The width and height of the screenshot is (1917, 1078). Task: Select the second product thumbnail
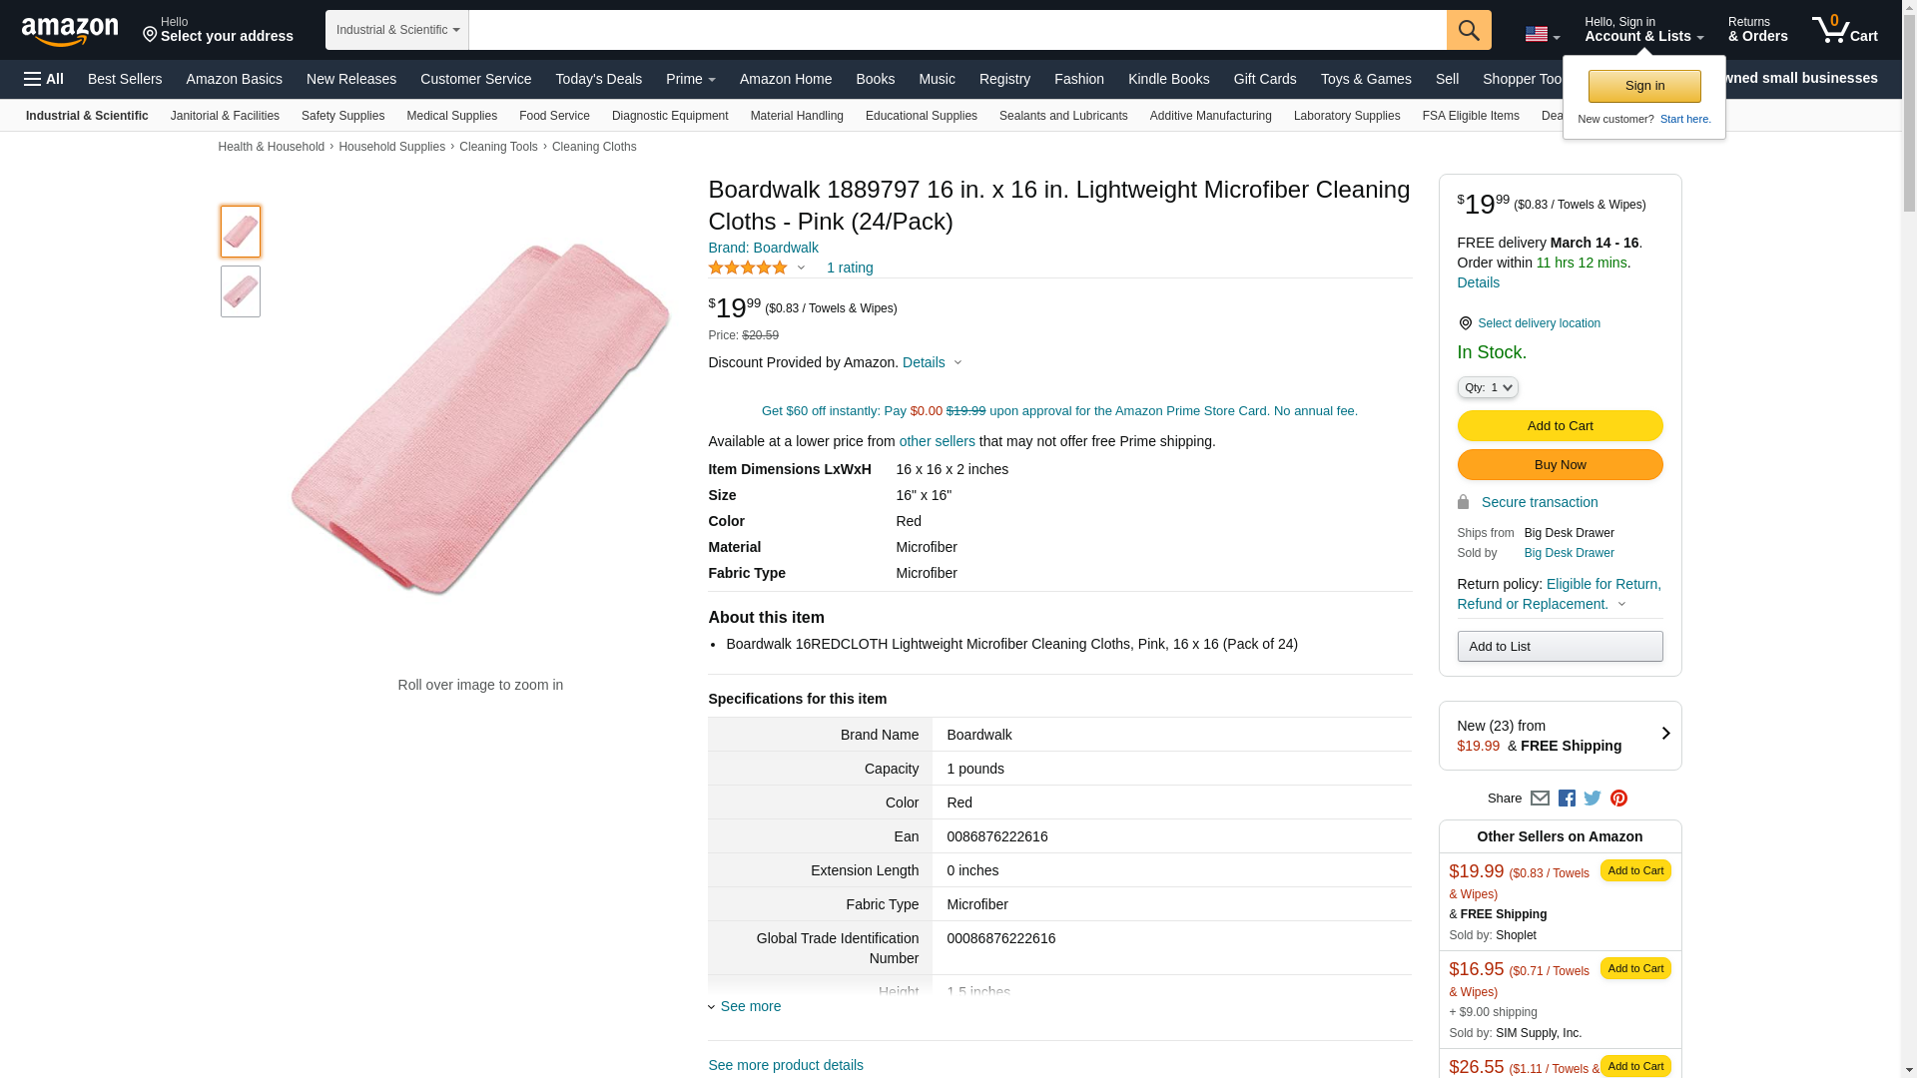pyautogui.click(x=241, y=291)
